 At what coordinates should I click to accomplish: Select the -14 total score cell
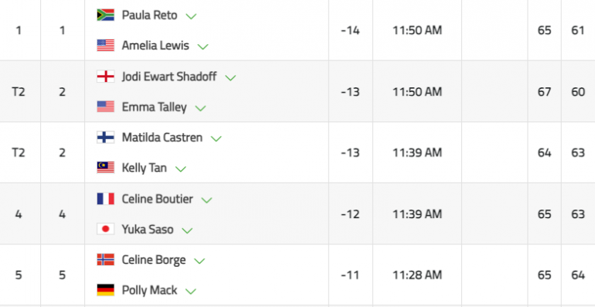pyautogui.click(x=350, y=30)
